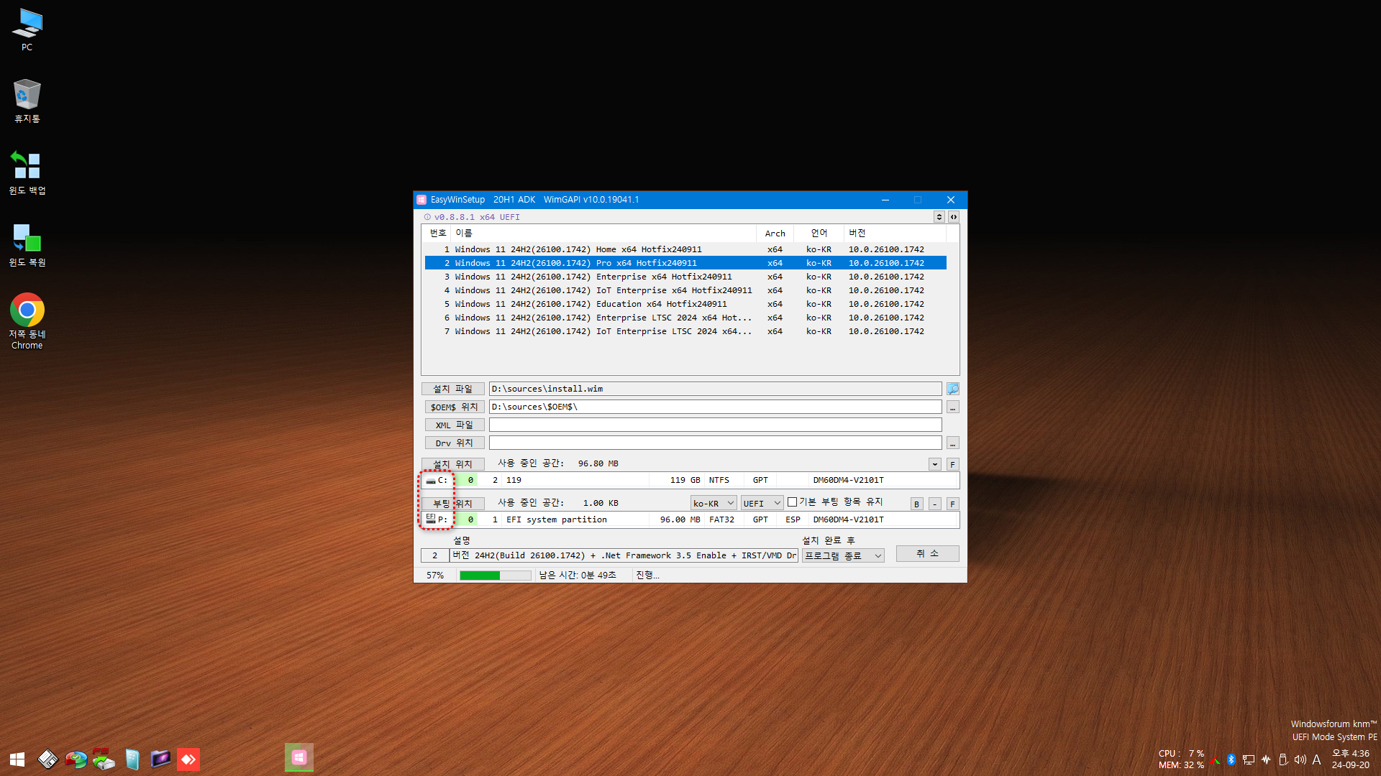
Task: Click the description field with 24H2 build text
Action: (x=624, y=555)
